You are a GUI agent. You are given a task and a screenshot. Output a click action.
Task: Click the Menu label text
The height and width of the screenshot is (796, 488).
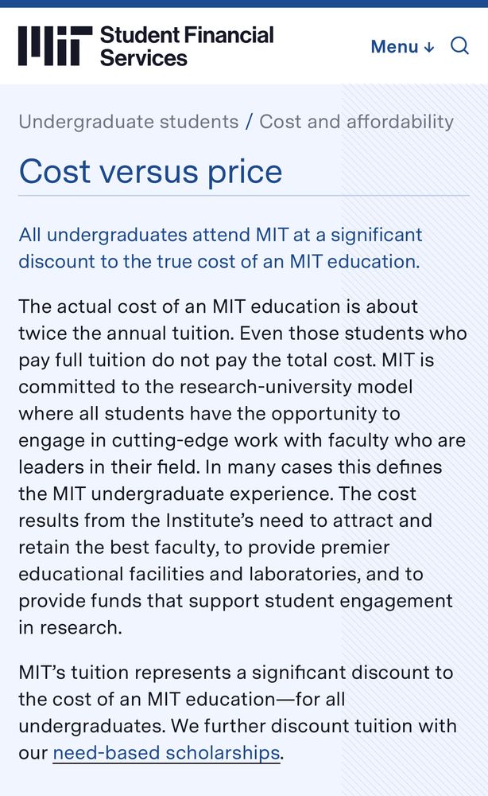coord(395,47)
